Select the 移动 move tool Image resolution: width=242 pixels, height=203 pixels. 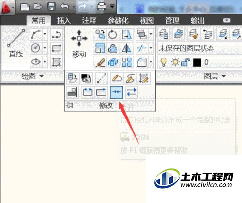pyautogui.click(x=79, y=43)
